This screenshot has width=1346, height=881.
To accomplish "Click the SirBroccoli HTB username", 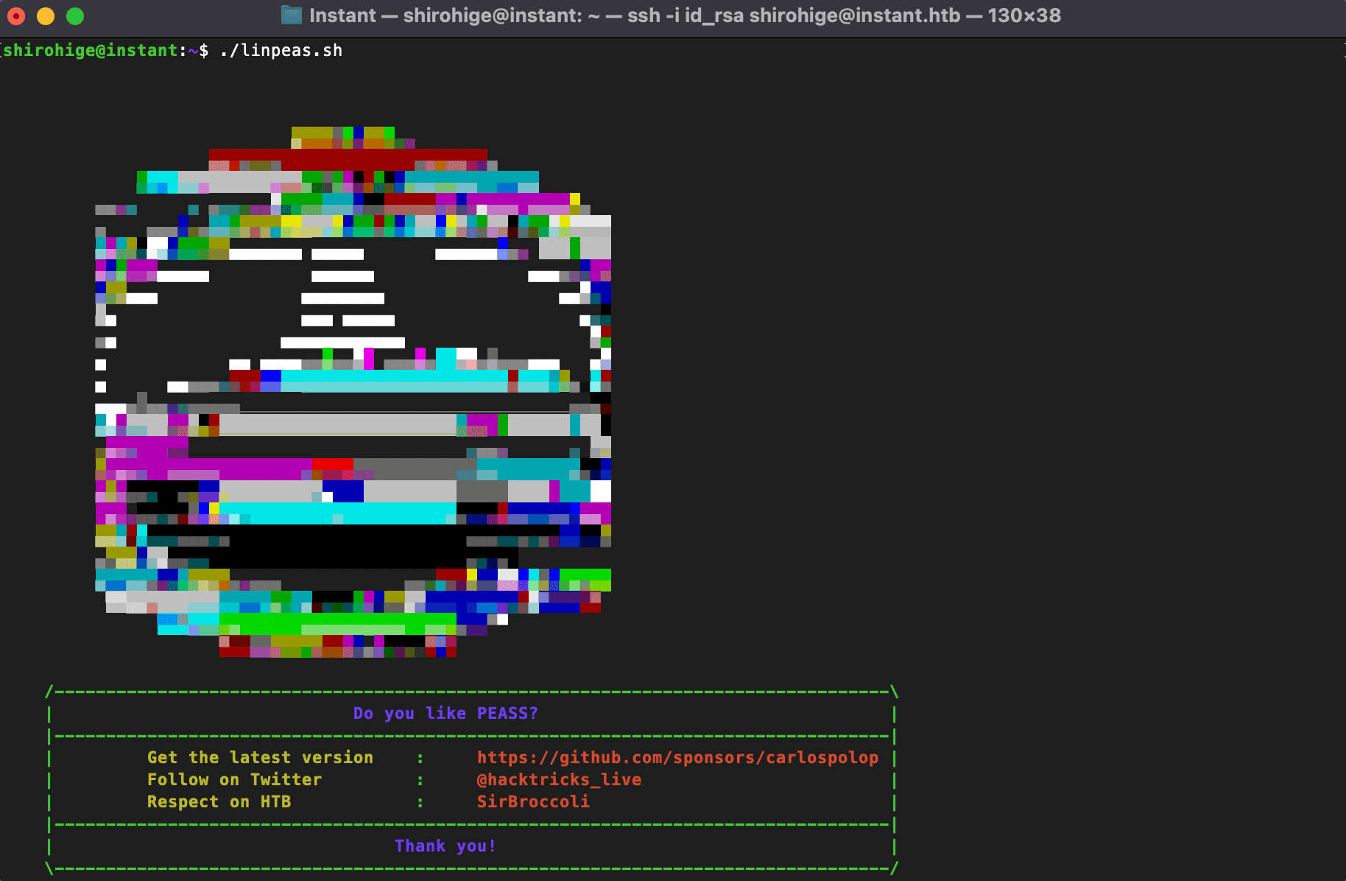I will click(x=532, y=801).
